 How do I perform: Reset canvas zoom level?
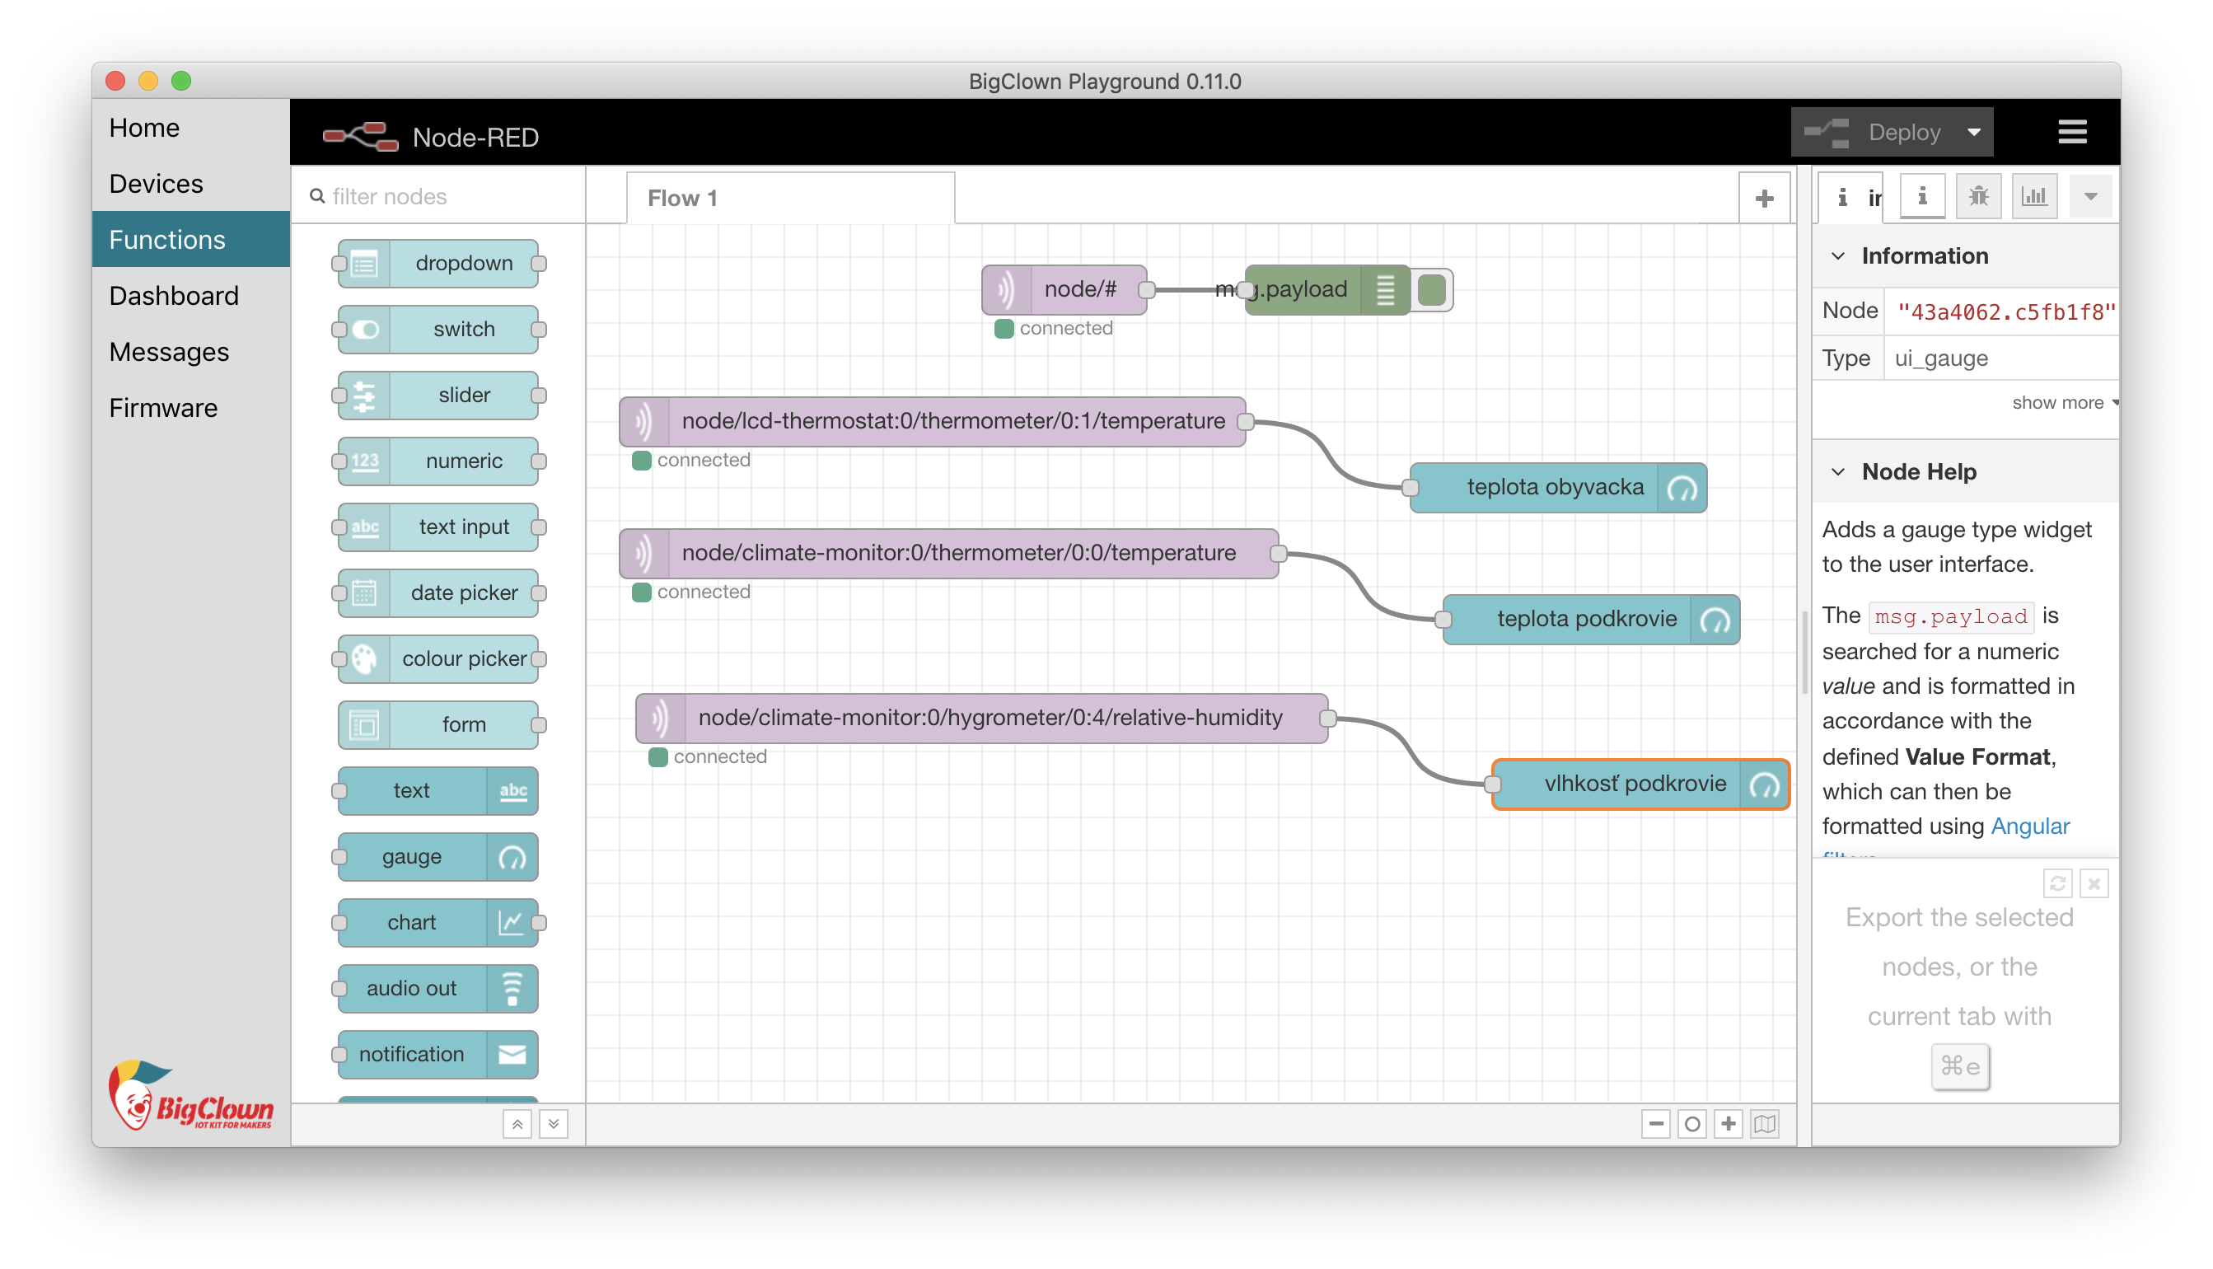[1692, 1123]
